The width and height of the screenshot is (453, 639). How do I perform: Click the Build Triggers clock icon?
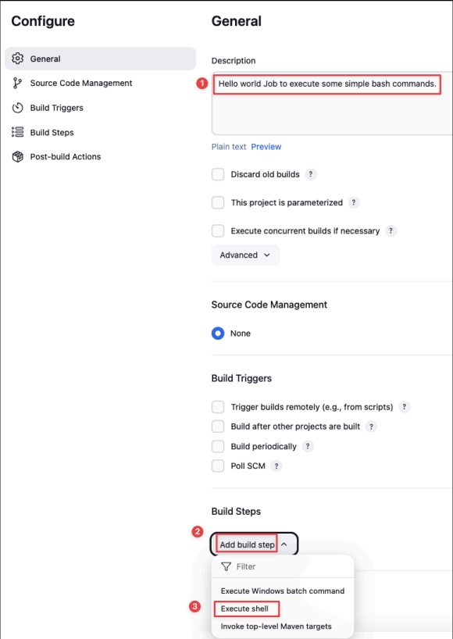(17, 108)
